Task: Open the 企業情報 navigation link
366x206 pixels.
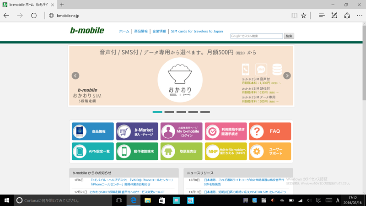Action: (159, 31)
